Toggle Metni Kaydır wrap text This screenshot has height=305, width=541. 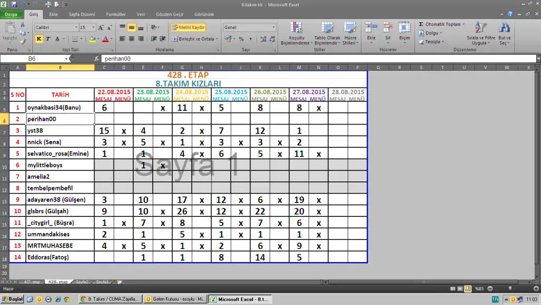point(188,27)
